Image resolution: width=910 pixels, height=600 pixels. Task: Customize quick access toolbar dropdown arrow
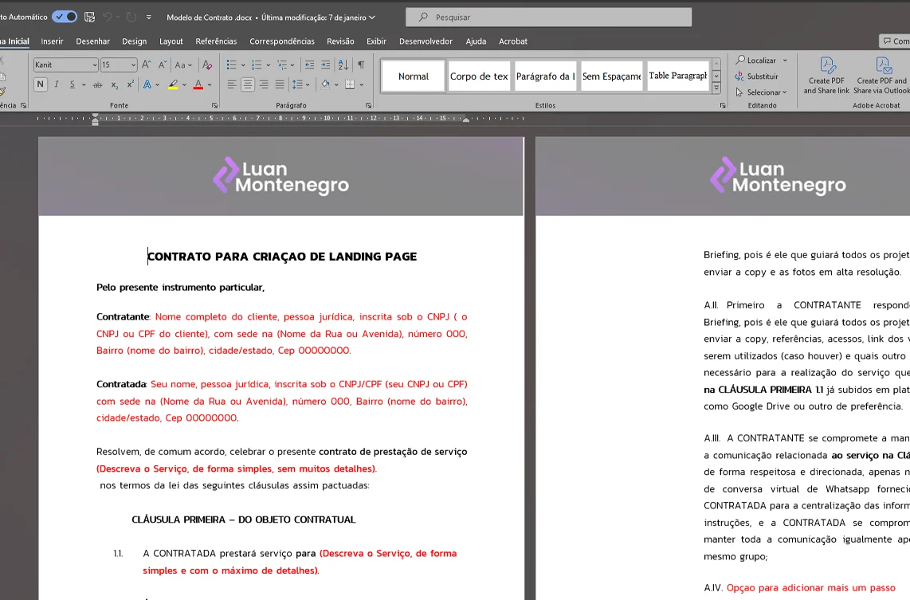(149, 18)
